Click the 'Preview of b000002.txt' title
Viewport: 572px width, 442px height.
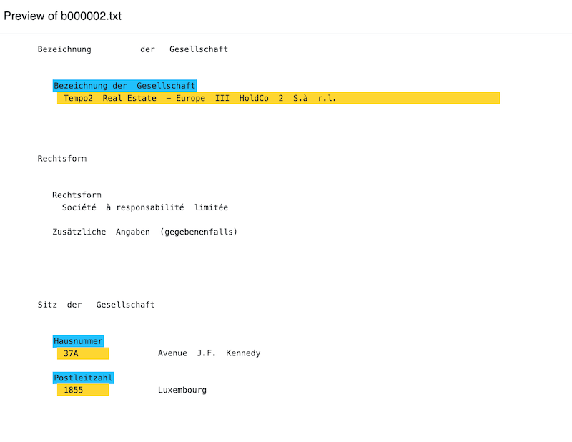[63, 16]
